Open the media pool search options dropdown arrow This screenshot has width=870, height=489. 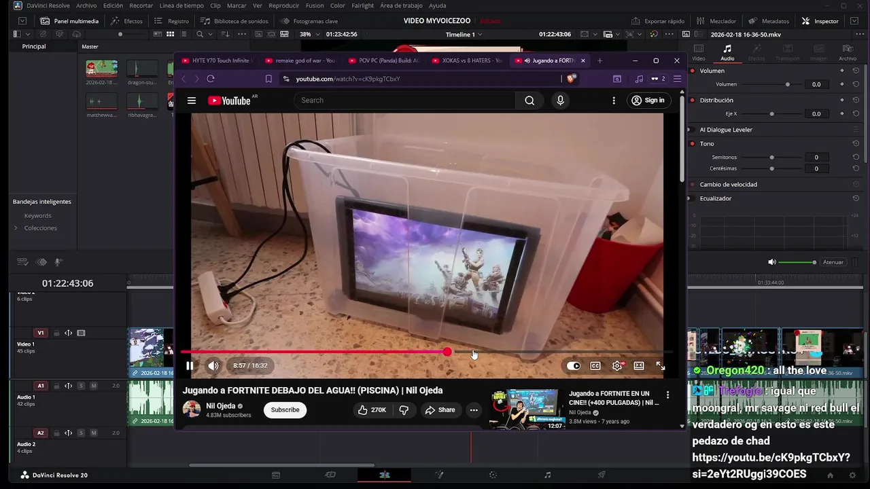point(210,34)
